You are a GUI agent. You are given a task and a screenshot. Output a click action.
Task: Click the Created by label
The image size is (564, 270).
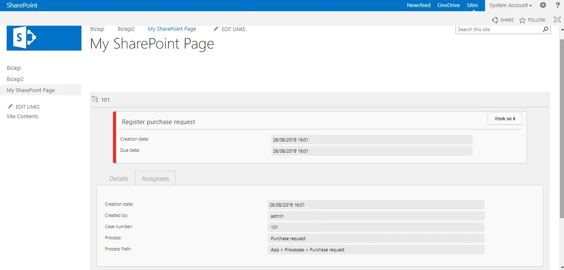point(116,215)
